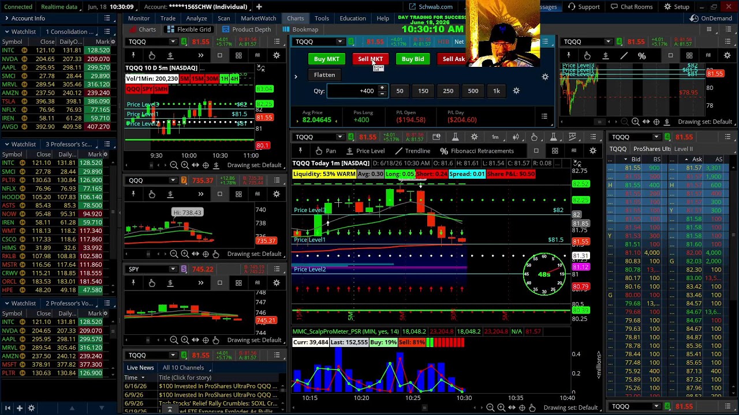
Task: Open symbol dropdown in Level II panel
Action: pyautogui.click(x=656, y=137)
